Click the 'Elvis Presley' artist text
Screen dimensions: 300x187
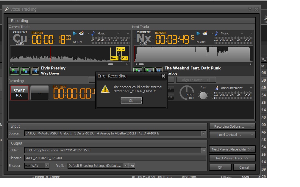point(53,68)
